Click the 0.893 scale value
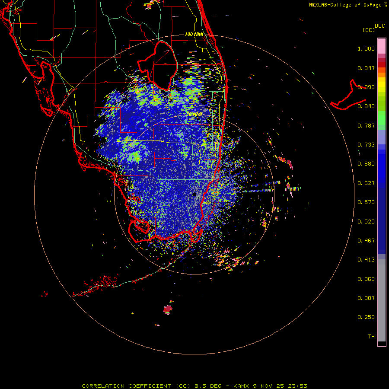389x389 pixels. pyautogui.click(x=366, y=87)
